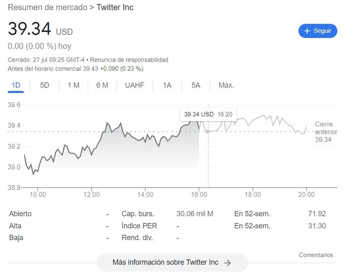Select the Máx. range tab
The height and width of the screenshot is (274, 362).
pyautogui.click(x=226, y=85)
